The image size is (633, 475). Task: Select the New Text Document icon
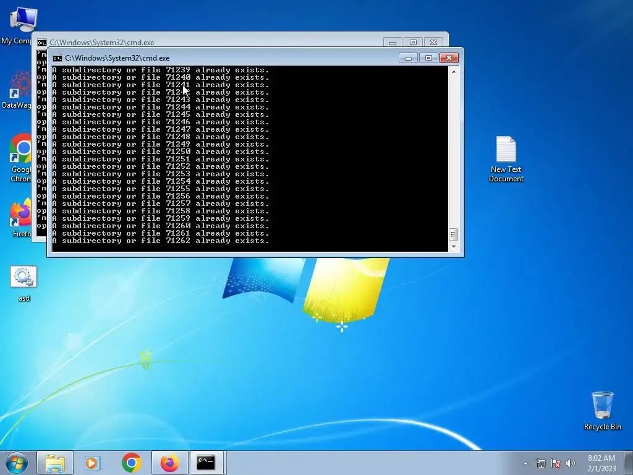tap(506, 159)
